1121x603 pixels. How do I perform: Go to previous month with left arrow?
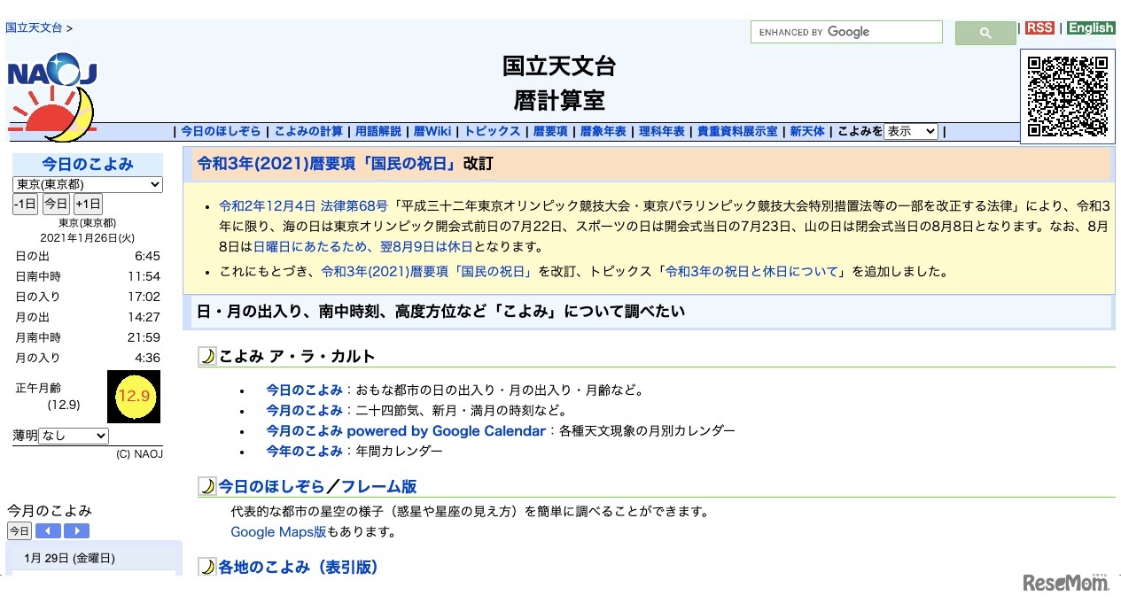point(48,531)
